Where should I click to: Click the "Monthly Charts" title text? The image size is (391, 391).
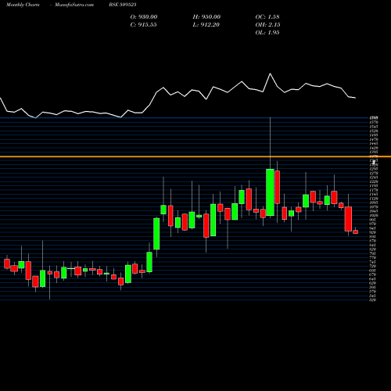click(x=23, y=5)
